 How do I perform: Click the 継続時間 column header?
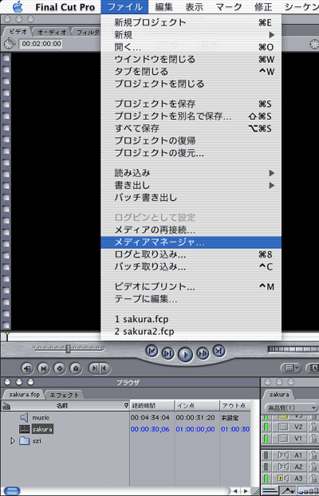point(152,406)
